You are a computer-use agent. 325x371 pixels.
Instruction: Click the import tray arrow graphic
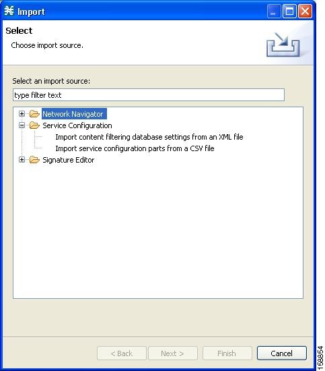(283, 45)
